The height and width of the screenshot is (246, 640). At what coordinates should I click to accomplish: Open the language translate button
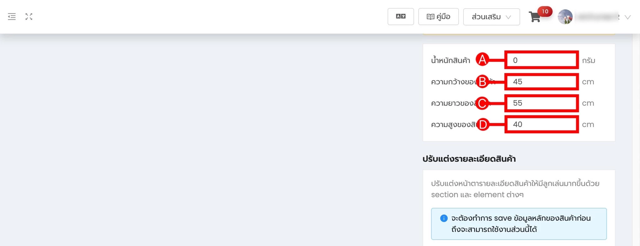(x=401, y=16)
